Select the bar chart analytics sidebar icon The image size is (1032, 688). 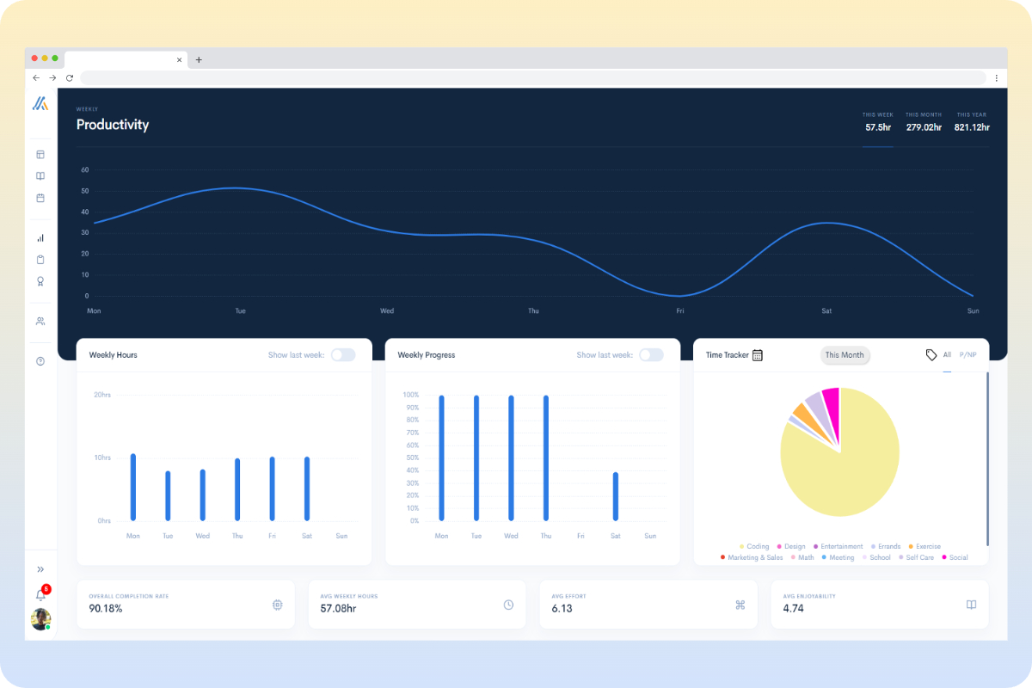pos(40,237)
